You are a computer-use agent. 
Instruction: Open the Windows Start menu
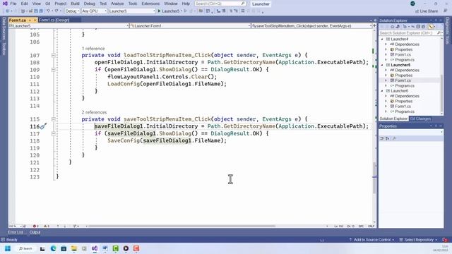(8, 248)
